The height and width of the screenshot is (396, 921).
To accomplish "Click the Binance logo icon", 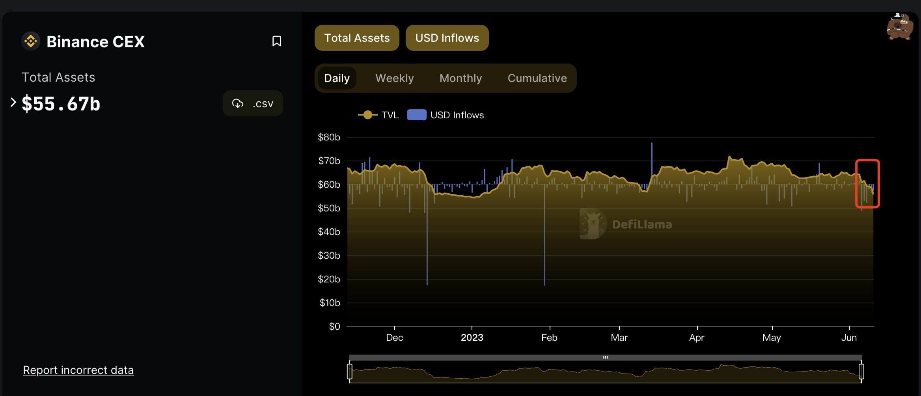I will (x=31, y=41).
